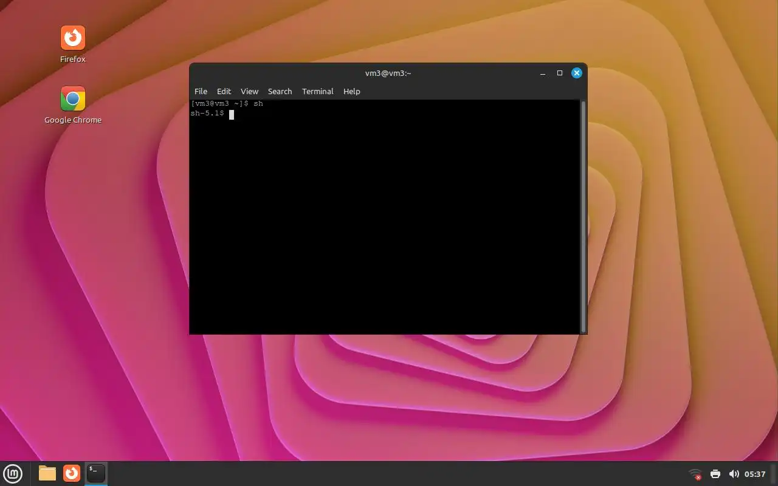Open the terminal File menu
Screen dimensions: 778x486
point(201,91)
